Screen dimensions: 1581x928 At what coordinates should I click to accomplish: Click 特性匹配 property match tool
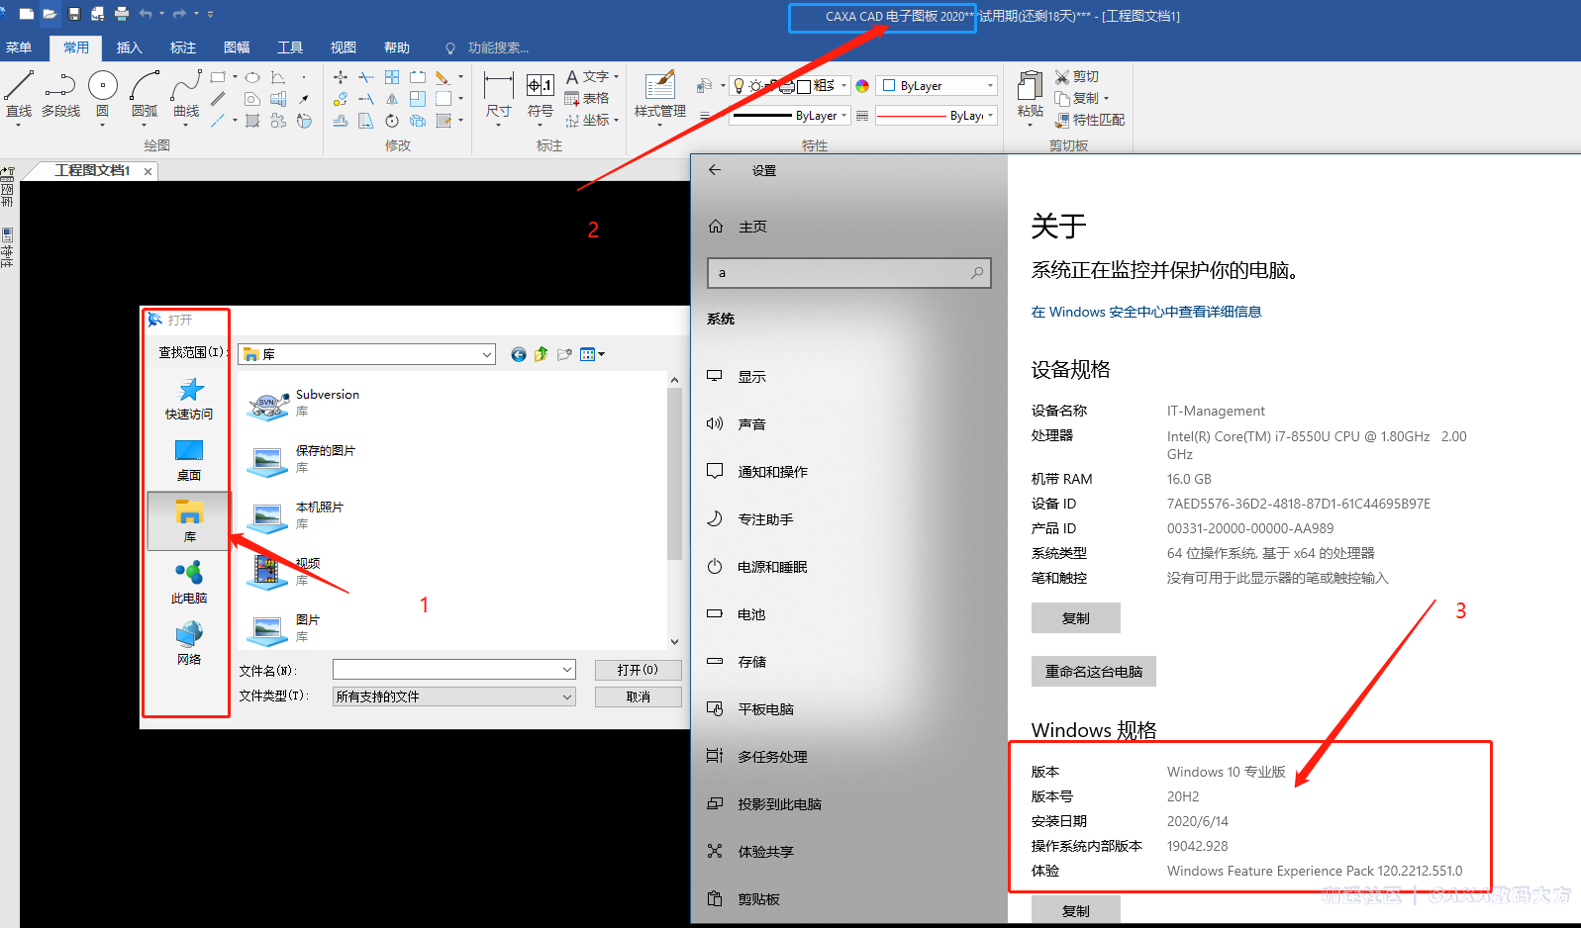(1089, 120)
